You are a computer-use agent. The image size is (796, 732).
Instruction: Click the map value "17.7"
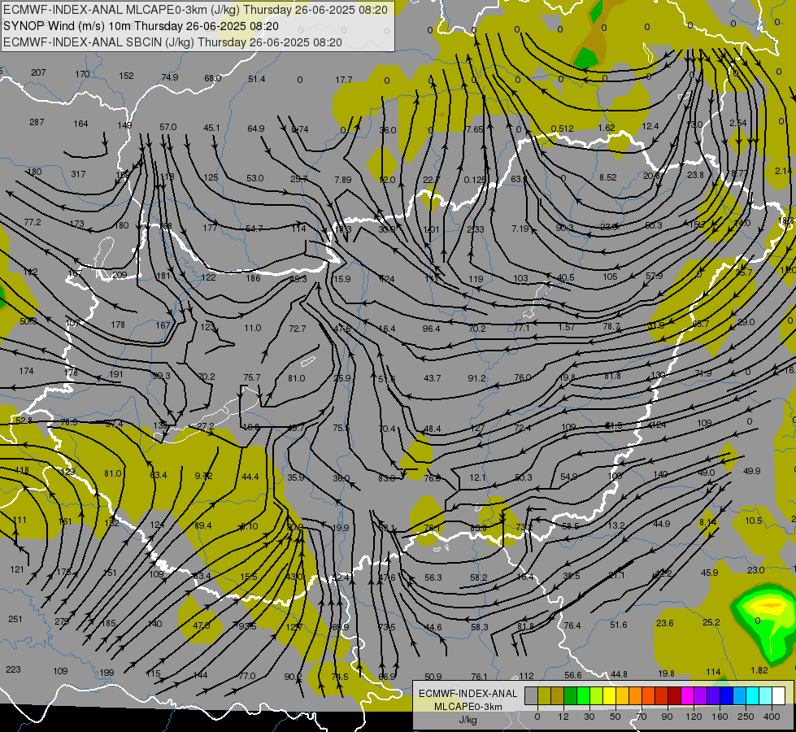[x=344, y=80]
